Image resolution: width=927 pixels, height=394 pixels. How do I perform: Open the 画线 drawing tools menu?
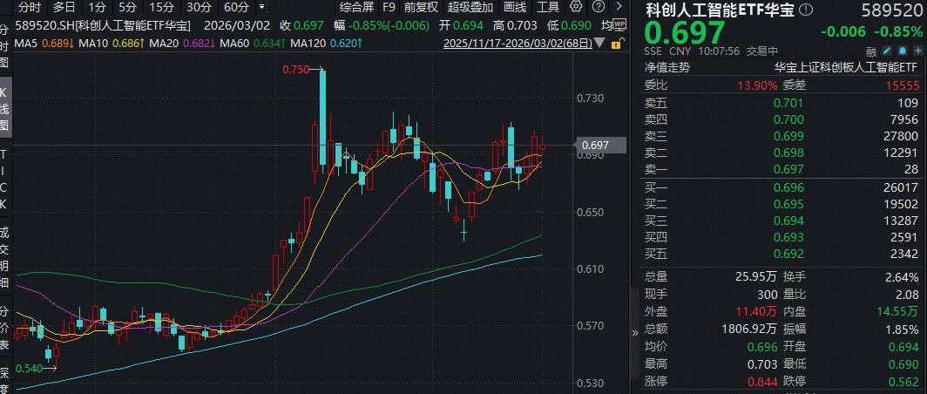click(x=515, y=7)
